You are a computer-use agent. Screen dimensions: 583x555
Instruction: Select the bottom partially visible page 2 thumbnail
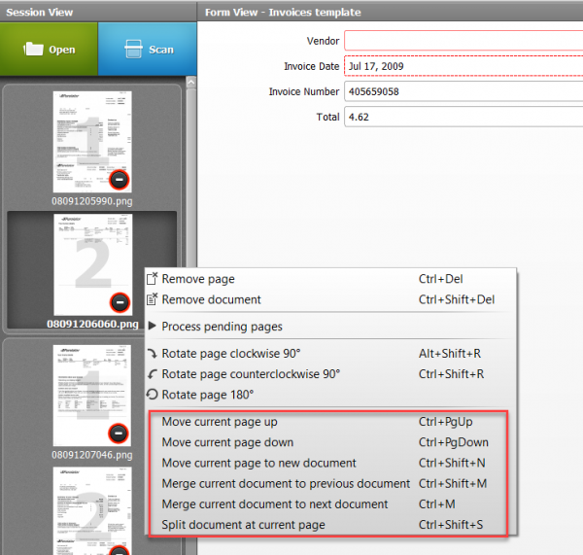(92, 511)
